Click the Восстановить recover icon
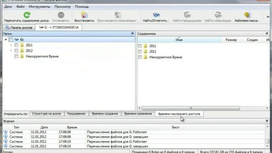Viewport: 272px width, 153px height. [x=84, y=15]
